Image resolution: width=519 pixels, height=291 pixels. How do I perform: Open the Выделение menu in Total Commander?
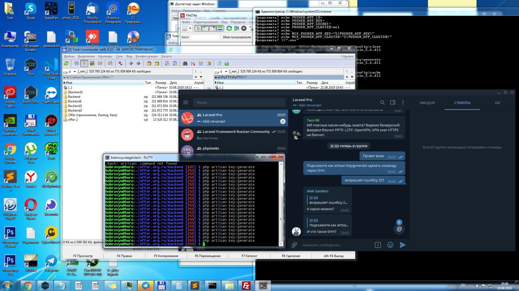pos(86,57)
